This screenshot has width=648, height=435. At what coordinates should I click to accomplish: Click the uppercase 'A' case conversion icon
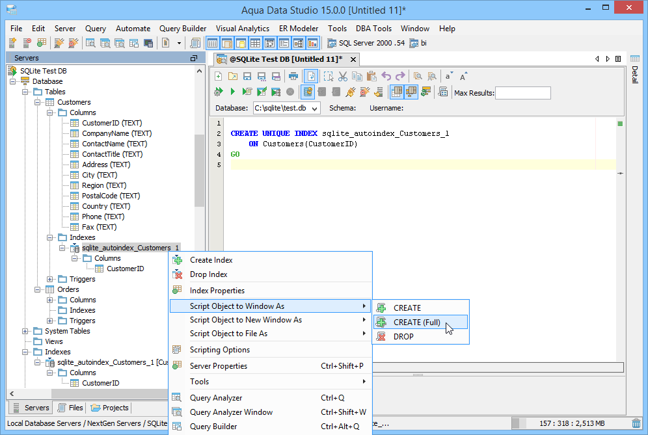pos(463,77)
